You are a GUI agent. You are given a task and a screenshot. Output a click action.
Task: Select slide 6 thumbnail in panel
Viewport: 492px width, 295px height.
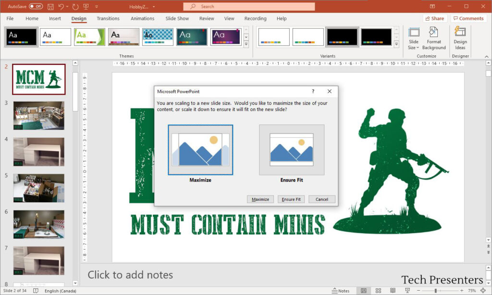click(x=39, y=224)
